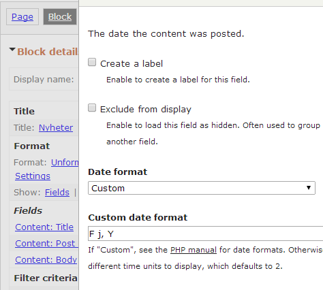Click the "Exclude from display" text label
The height and width of the screenshot is (290, 323).
click(146, 109)
